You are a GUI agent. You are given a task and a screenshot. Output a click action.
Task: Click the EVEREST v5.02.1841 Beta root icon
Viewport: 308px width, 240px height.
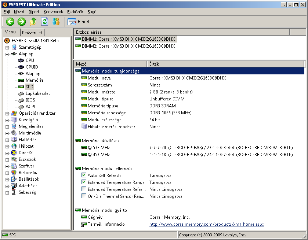(7, 41)
